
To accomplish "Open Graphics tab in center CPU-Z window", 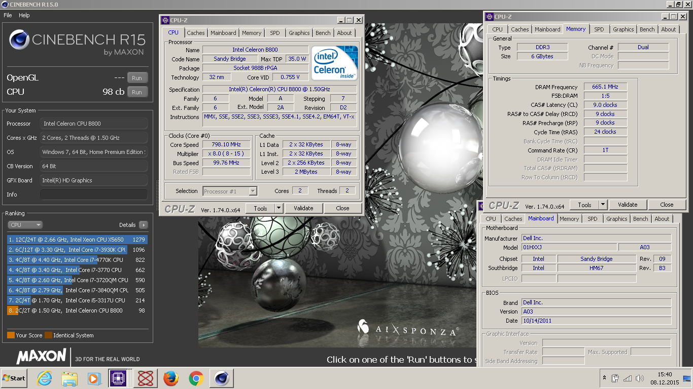I will (x=299, y=33).
